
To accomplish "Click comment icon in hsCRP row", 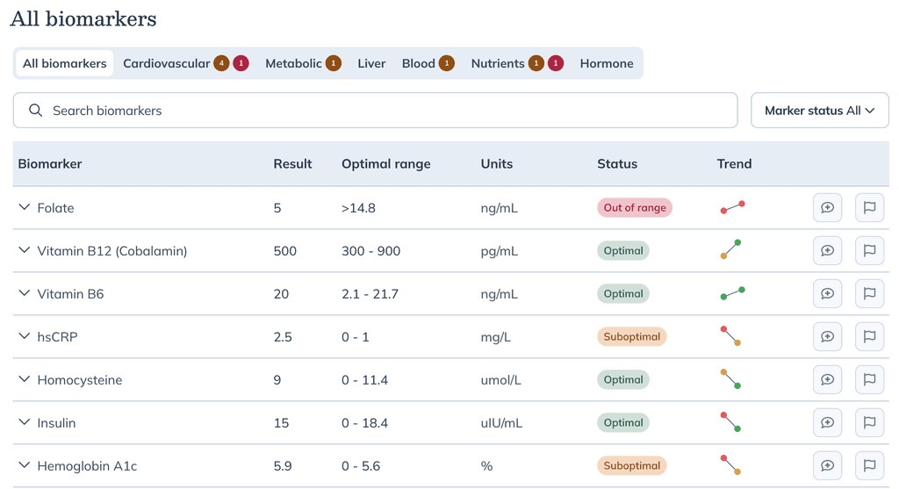I will [827, 336].
